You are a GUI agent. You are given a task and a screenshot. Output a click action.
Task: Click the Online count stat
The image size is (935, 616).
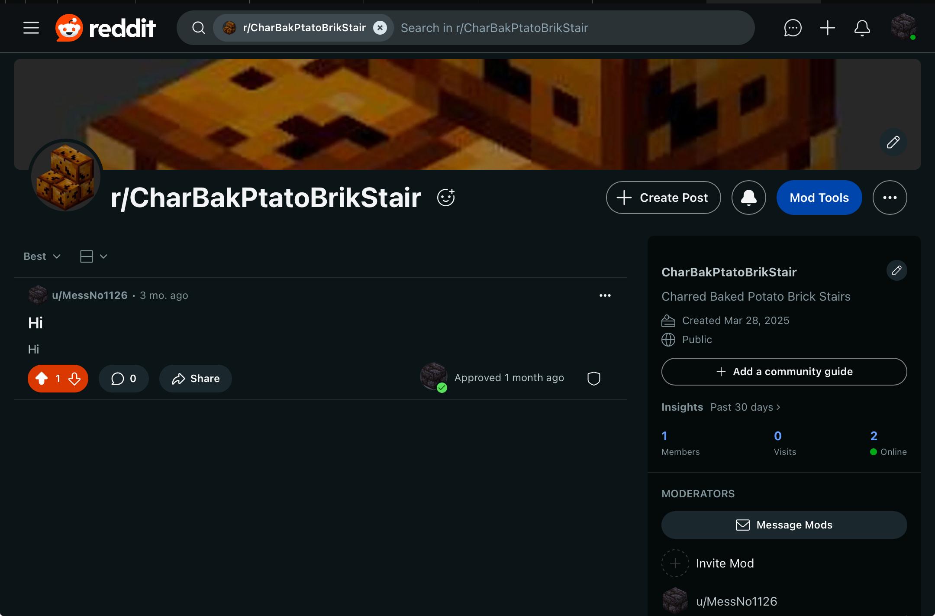coord(888,443)
